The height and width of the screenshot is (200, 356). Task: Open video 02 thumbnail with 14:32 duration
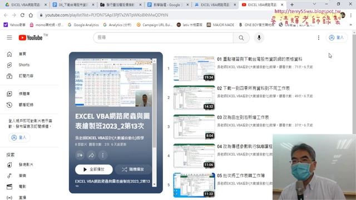(194, 98)
